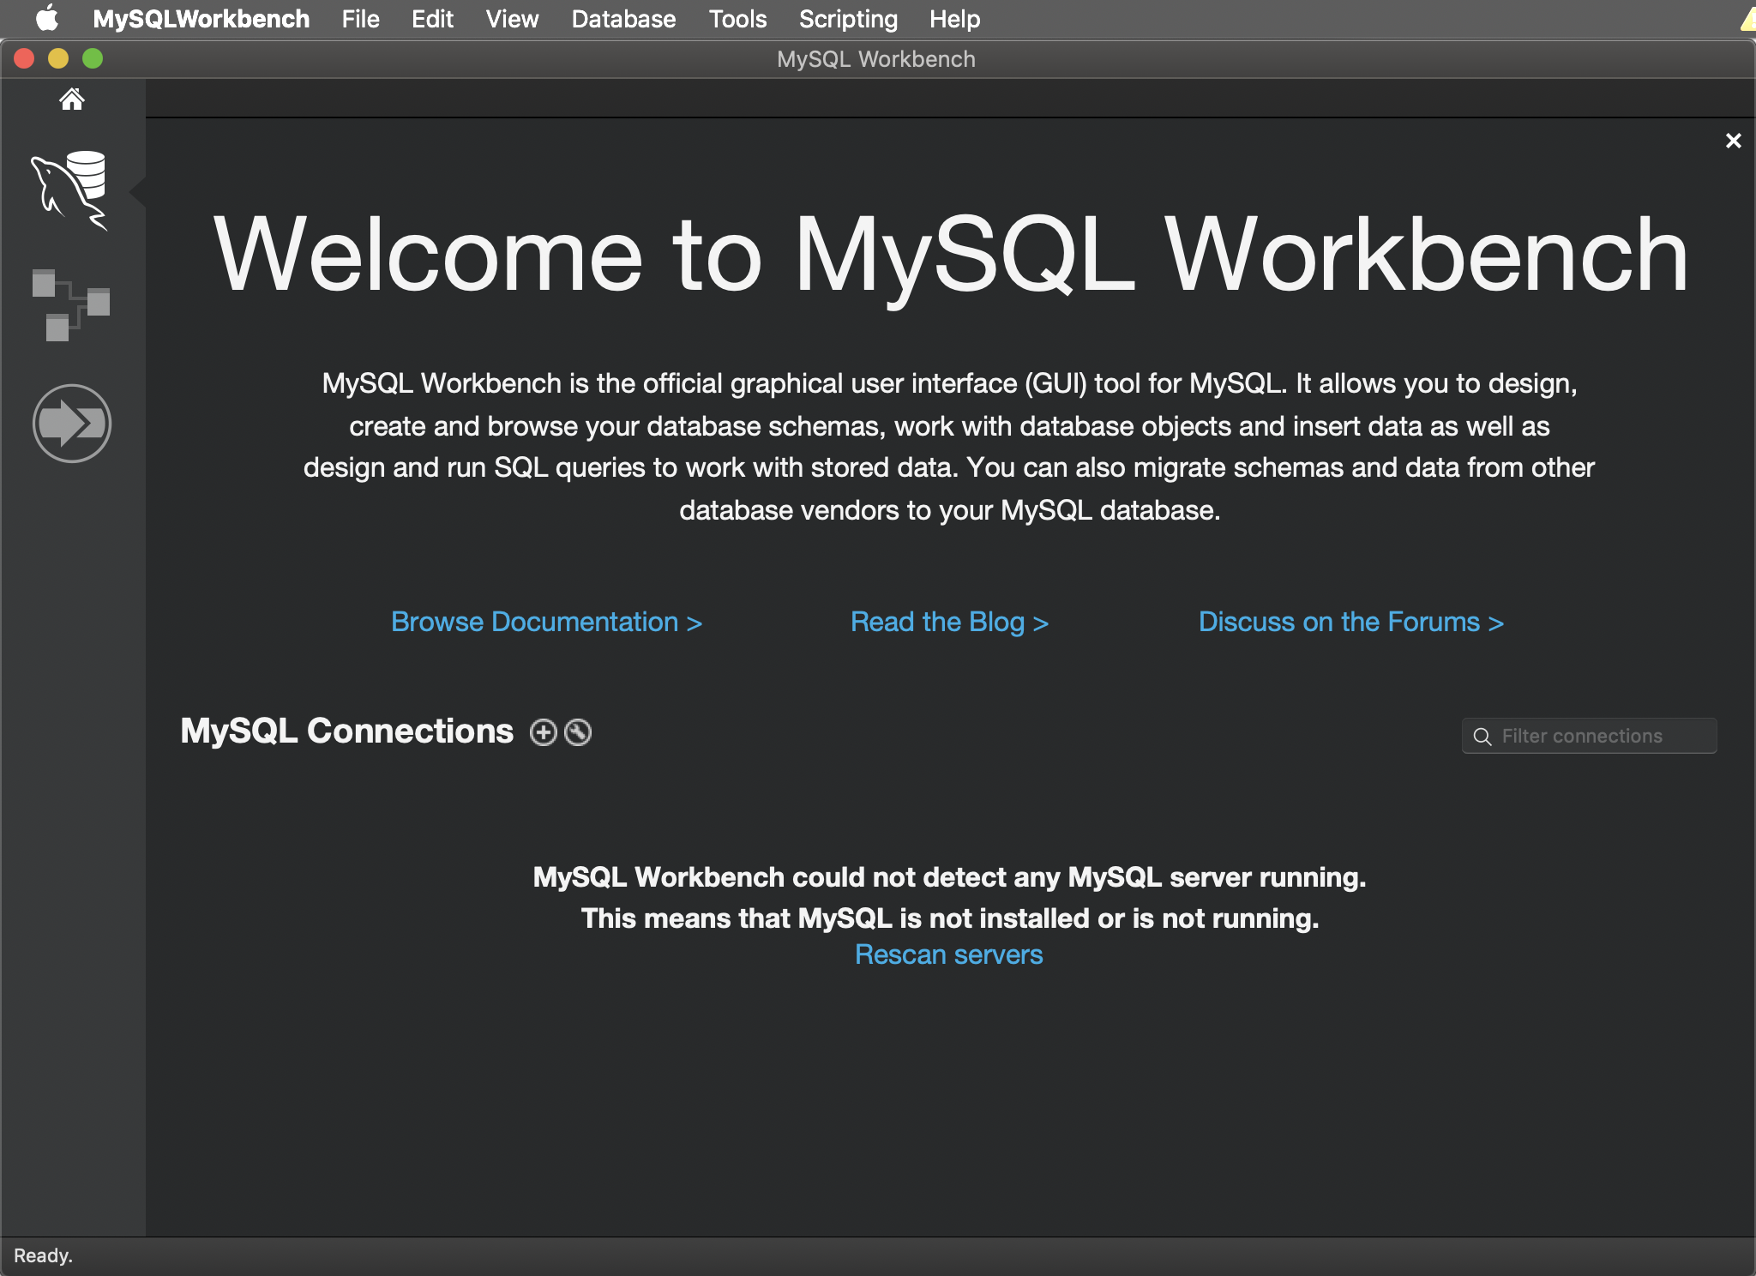The image size is (1756, 1276).
Task: Click Read the Blog
Action: [x=950, y=622]
